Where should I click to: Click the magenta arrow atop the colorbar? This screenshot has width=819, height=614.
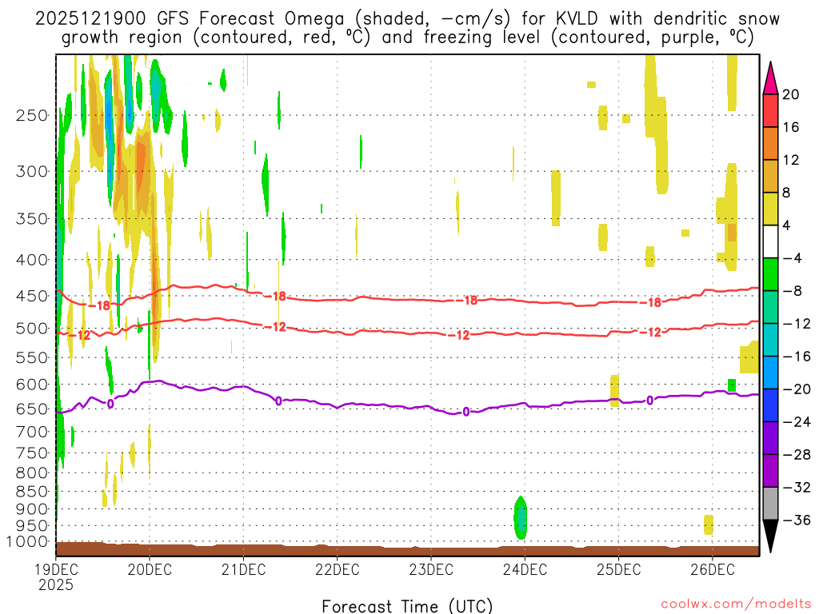770,78
